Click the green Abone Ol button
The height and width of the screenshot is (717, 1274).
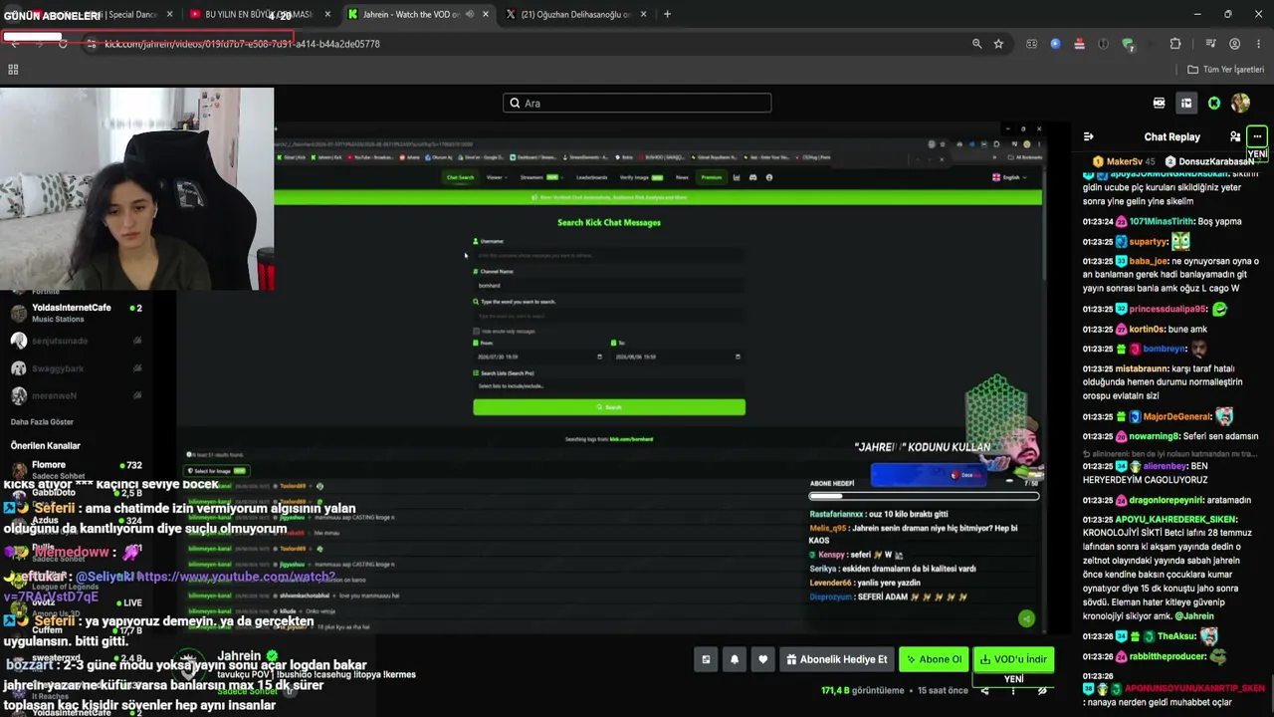(934, 659)
